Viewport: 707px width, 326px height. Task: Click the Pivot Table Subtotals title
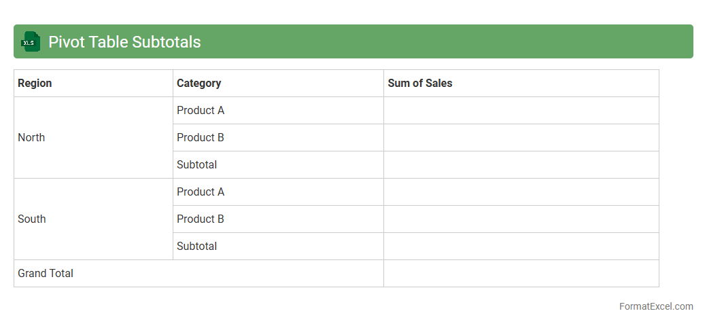tap(124, 41)
